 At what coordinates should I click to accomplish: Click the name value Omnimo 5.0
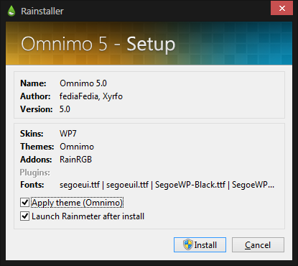tap(83, 83)
